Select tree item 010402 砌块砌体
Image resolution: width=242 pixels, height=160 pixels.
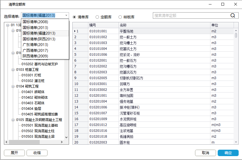35,98
